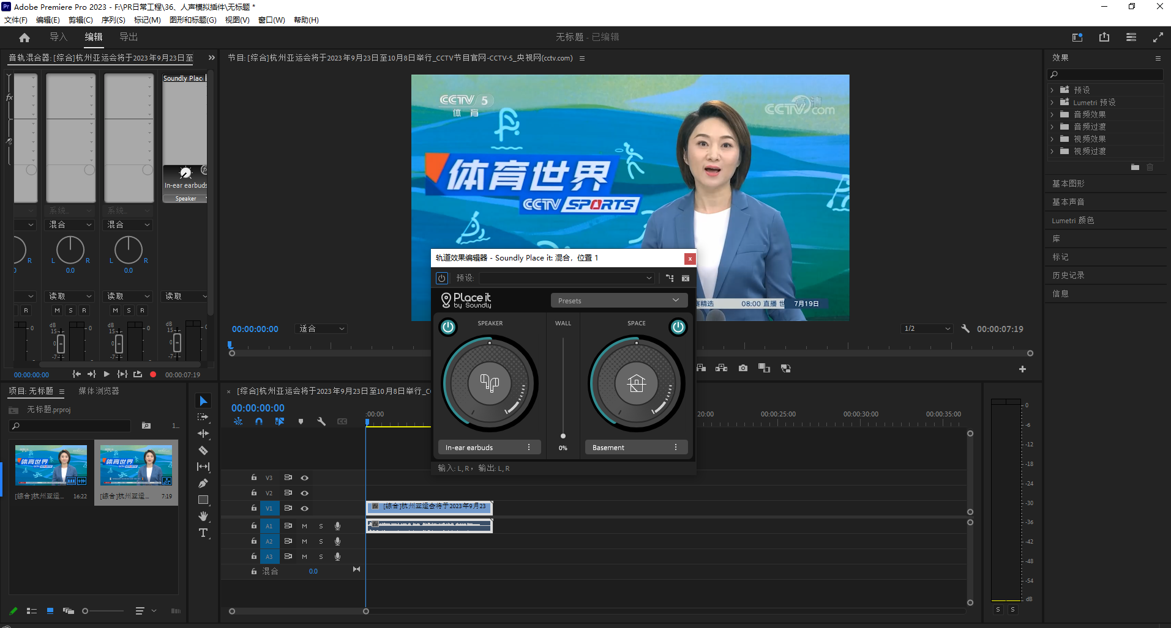Open program monitor wrench settings
1171x628 pixels.
tap(965, 329)
